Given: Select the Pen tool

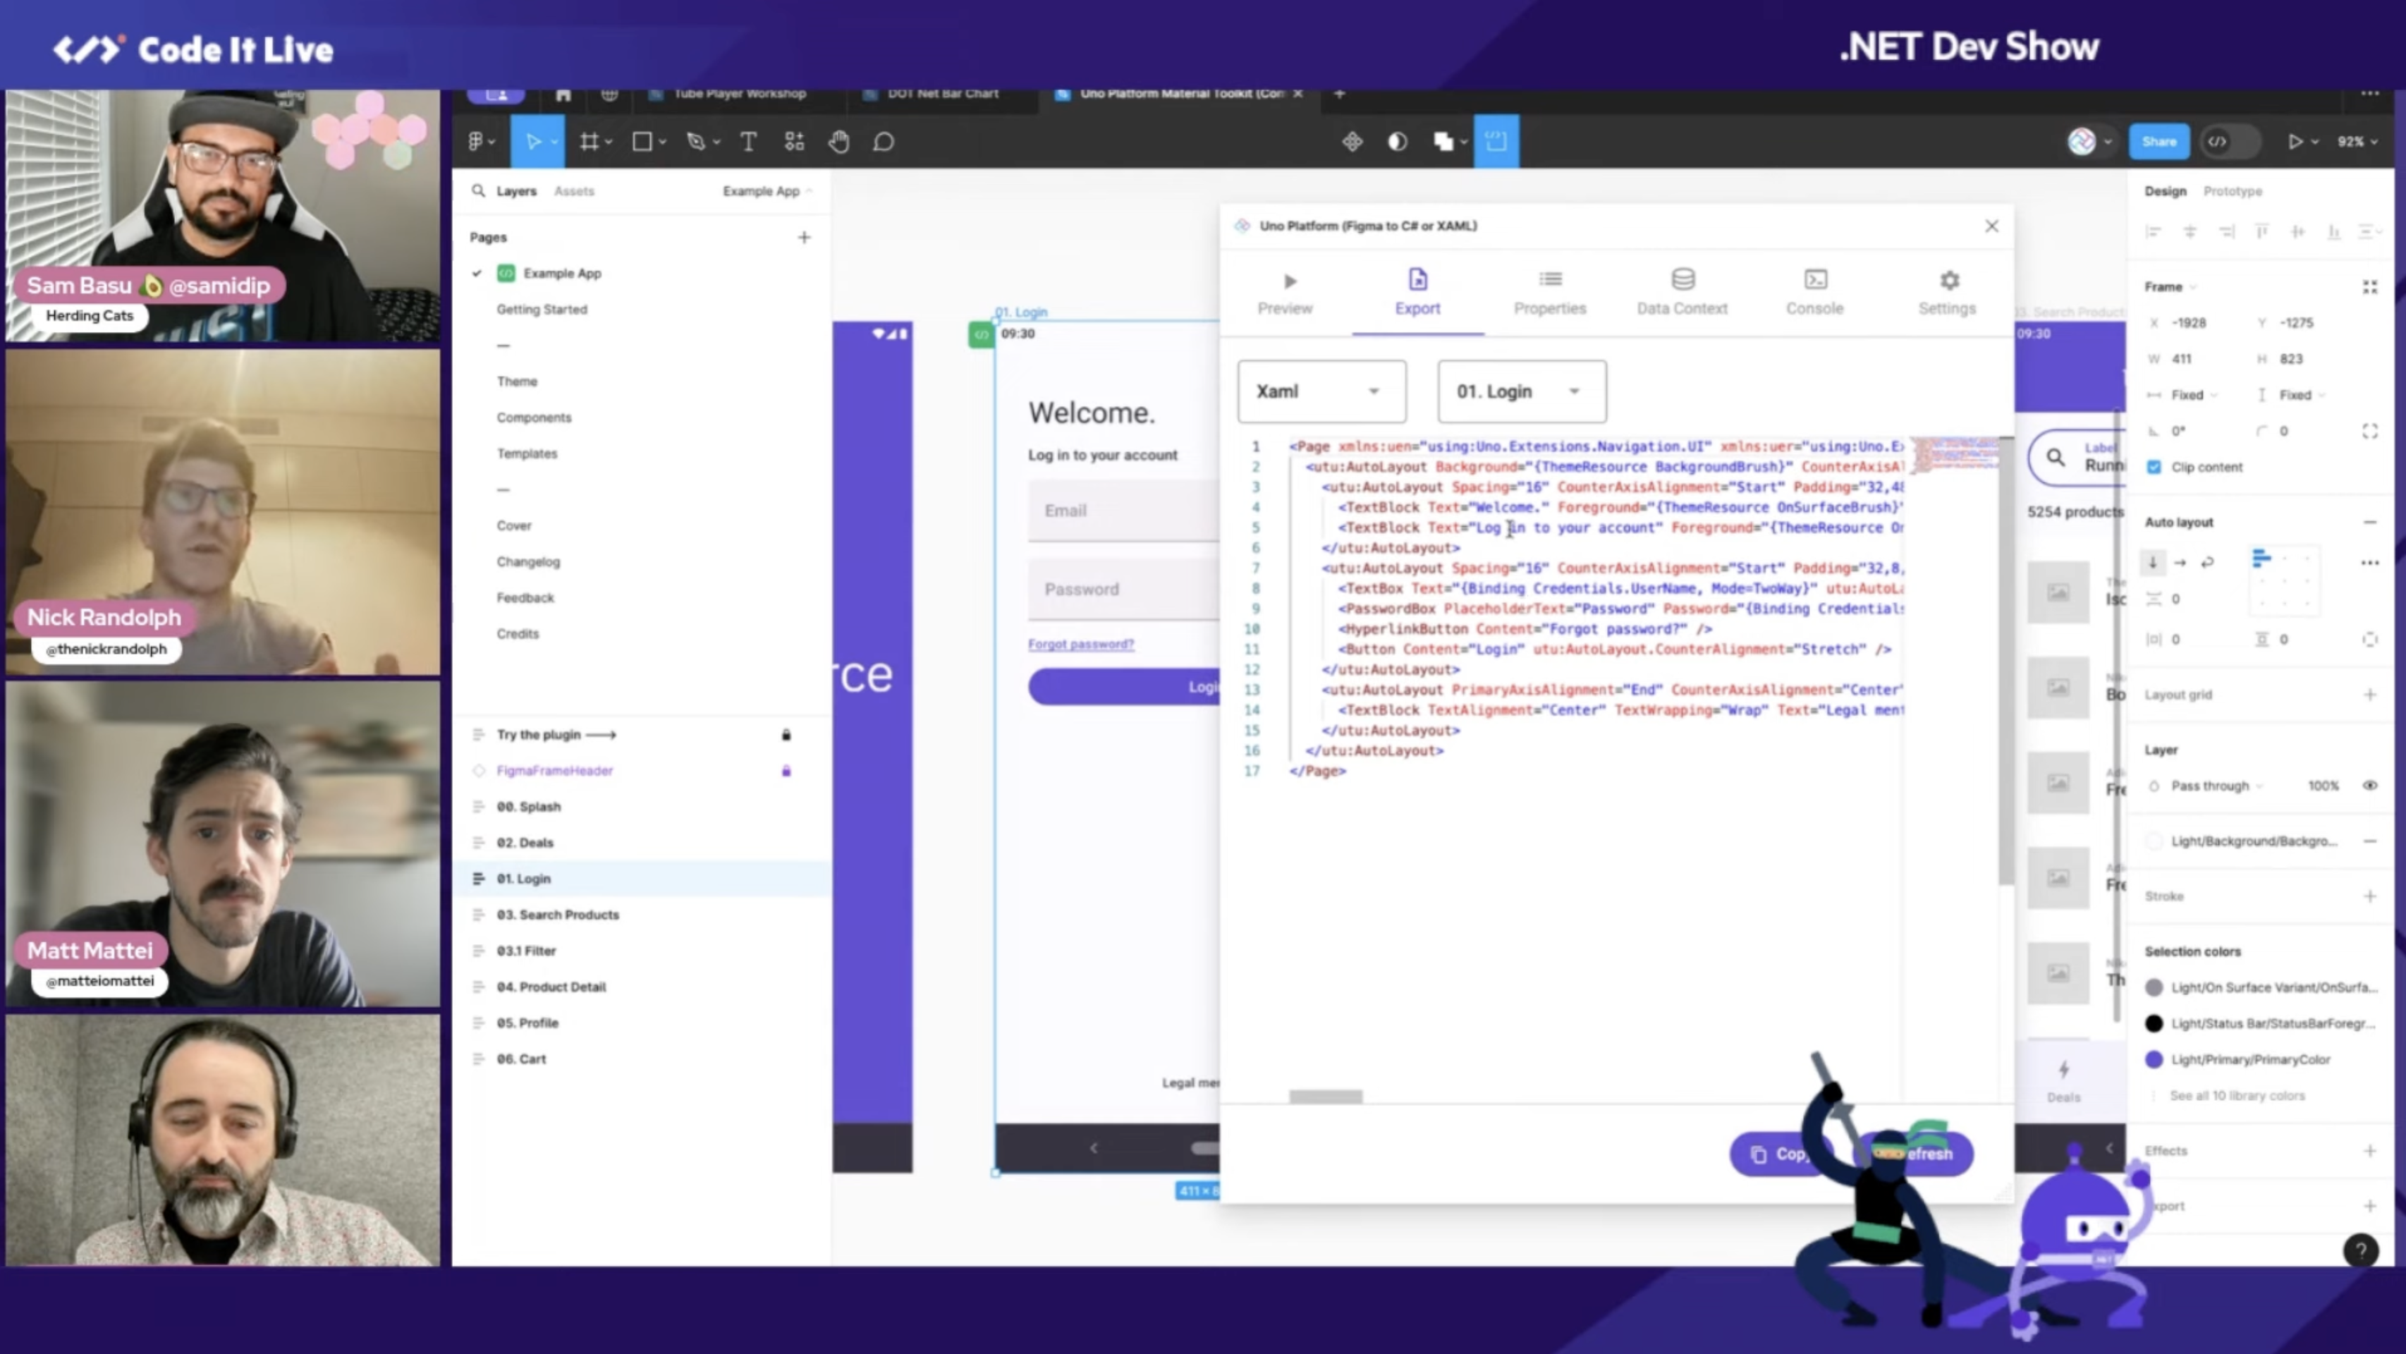Looking at the screenshot, I should (x=696, y=142).
